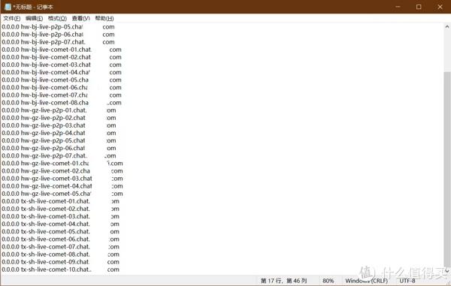Screen dimensions: 451x286
Task: Click the hw-bj-live-comet-05 line
Action: tap(62, 80)
